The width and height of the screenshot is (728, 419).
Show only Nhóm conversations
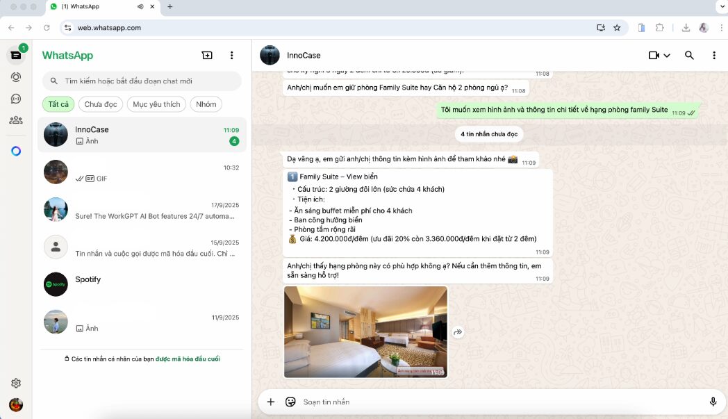pyautogui.click(x=206, y=104)
